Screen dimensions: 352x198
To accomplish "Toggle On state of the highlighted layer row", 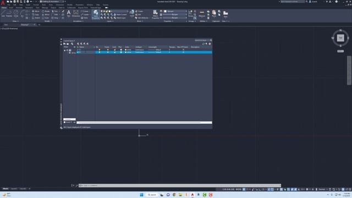I will coord(100,52).
